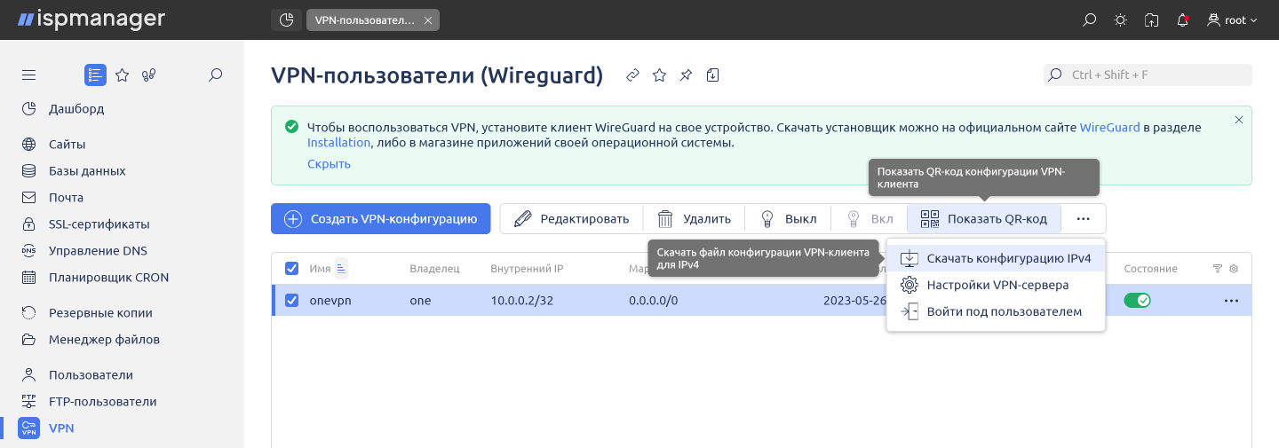The height and width of the screenshot is (448, 1279).
Task: Toggle onevpn state switch off
Action: point(1137,300)
